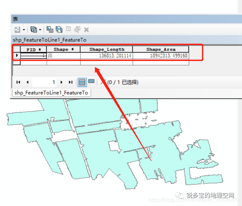Screen dimensions: 242x206
Task: Expand the Table Options dropdown arrow
Action: pyautogui.click(x=24, y=30)
